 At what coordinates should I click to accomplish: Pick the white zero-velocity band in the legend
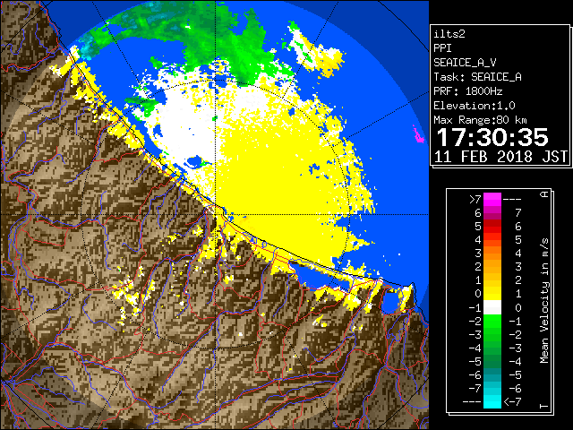(x=492, y=307)
